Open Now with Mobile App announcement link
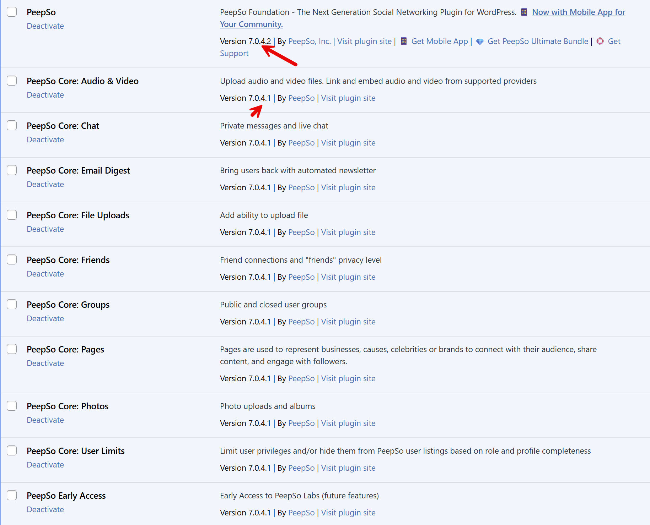The image size is (650, 525). 578,12
